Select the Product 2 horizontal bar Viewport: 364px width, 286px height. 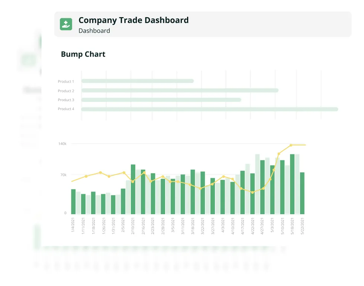click(180, 90)
